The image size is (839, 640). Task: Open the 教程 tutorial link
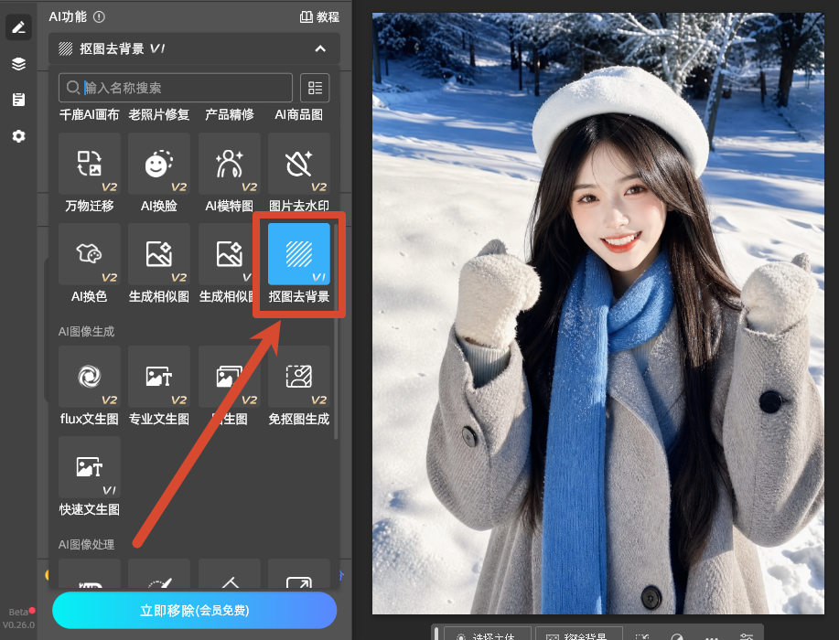(x=319, y=17)
